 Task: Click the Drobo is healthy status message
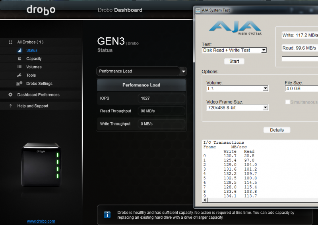point(206,215)
